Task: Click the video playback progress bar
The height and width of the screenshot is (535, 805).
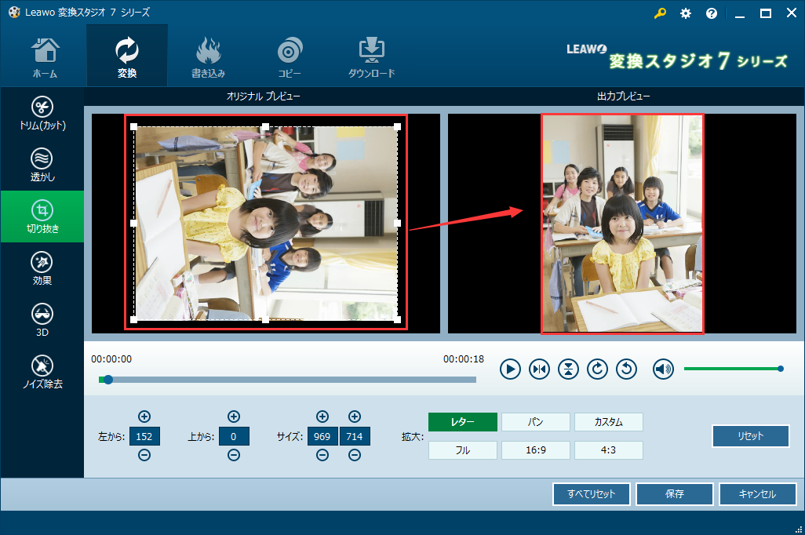Action: pos(290,380)
